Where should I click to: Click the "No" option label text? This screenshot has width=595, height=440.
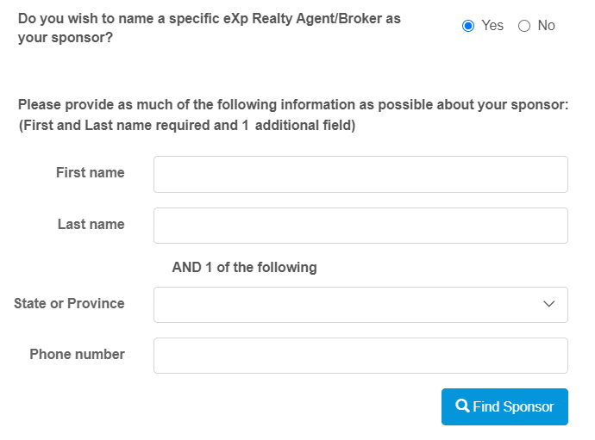tap(546, 26)
